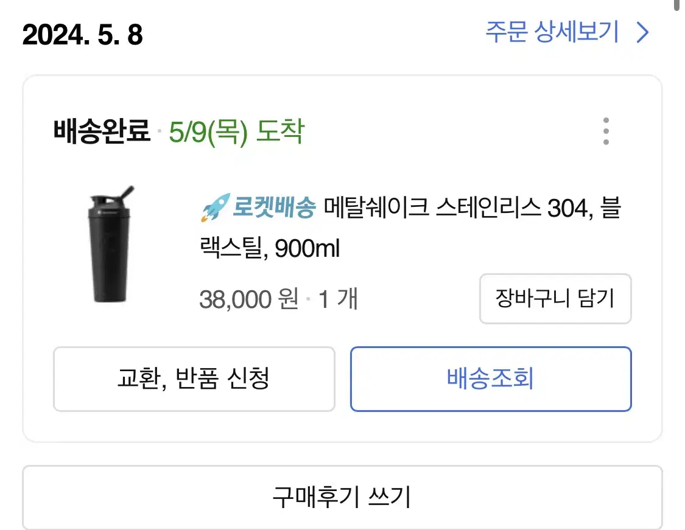Viewport: 685px width, 530px height.
Task: Click the 교환, 반품 신청 button
Action: 194,378
